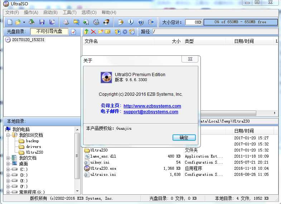Viewport: 281px width, 204px height.
Task: Click the Save As icon in toolbar
Action: (x=52, y=22)
